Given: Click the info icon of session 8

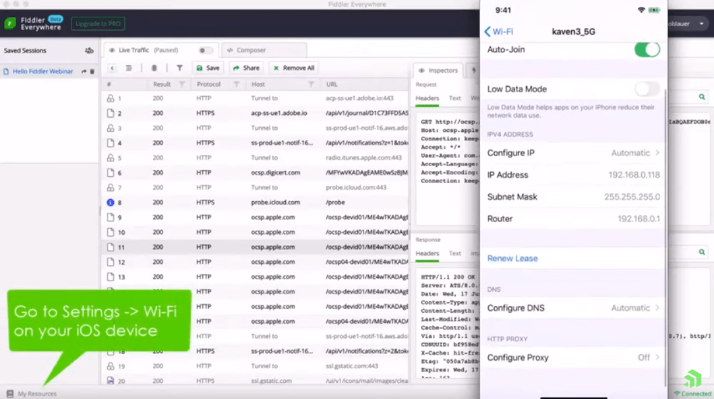Looking at the screenshot, I should 110,203.
